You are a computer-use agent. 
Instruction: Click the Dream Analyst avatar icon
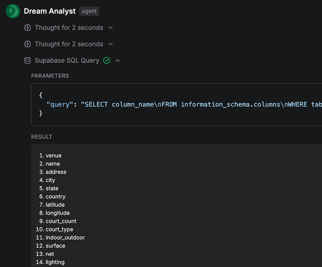(13, 11)
